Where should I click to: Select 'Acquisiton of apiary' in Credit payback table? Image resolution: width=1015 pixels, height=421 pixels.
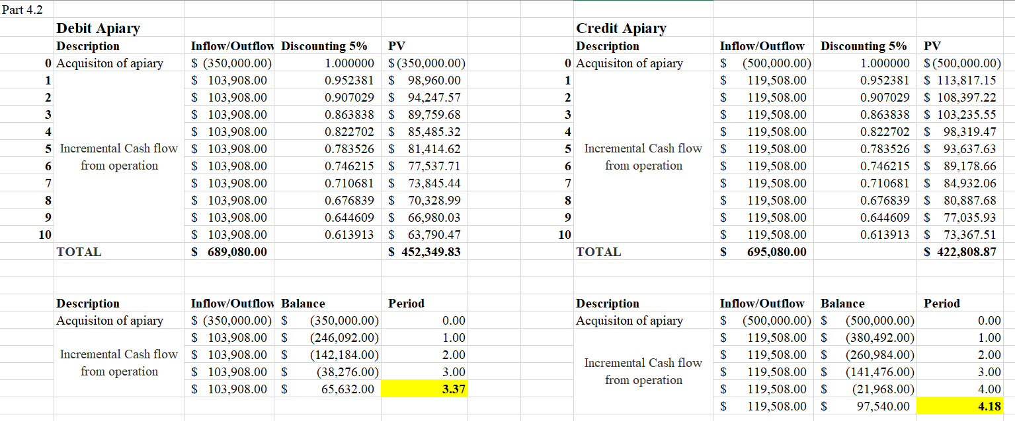point(643,321)
